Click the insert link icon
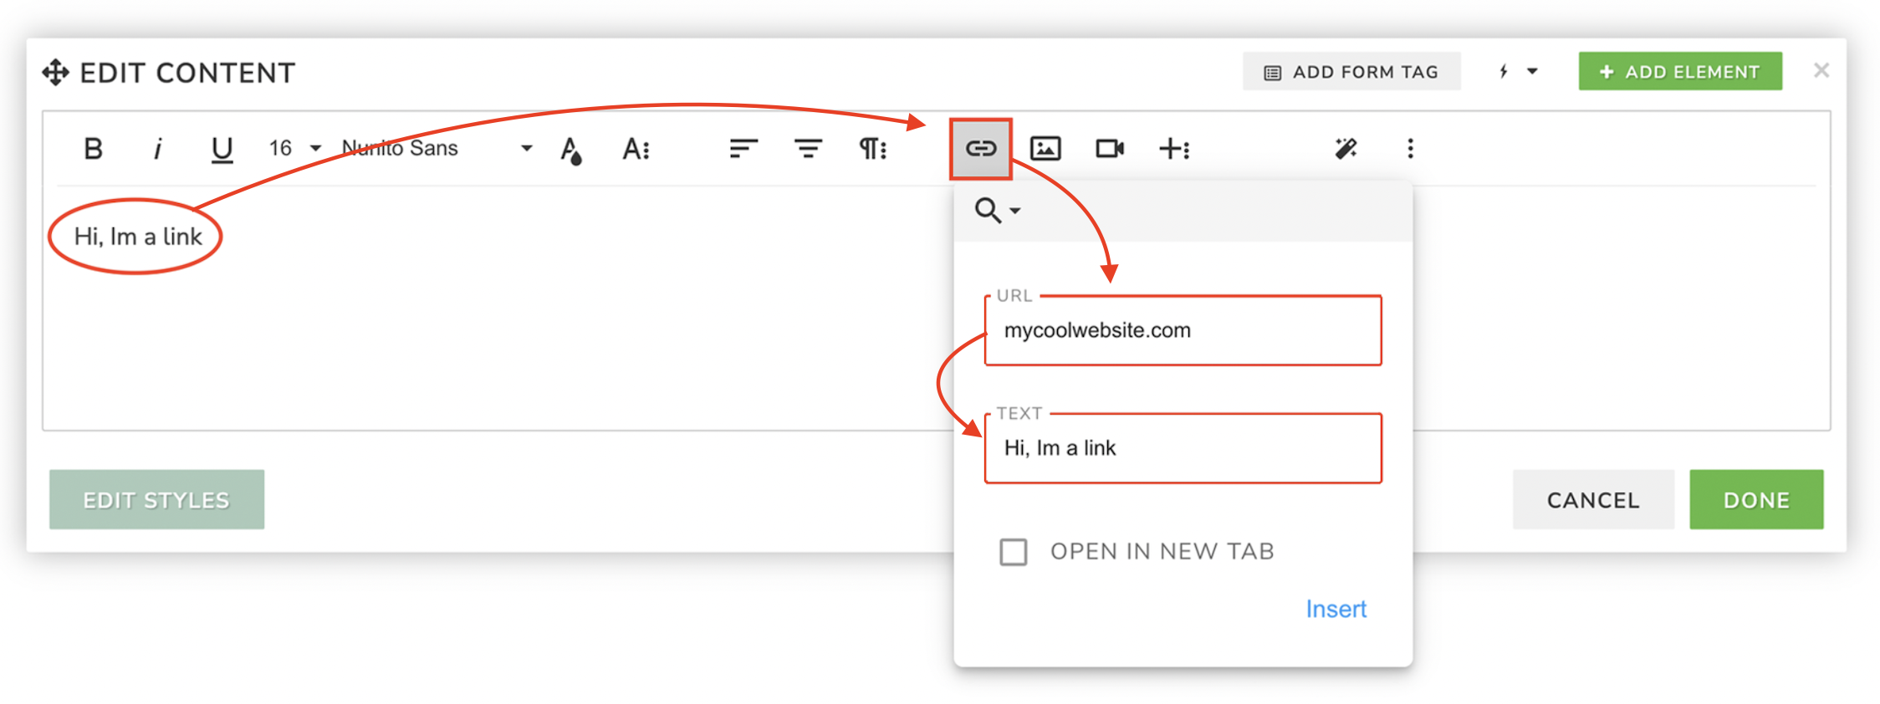Viewport: 1880px width, 704px height. coord(981,149)
